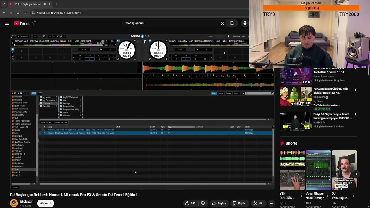Play the left deck track
Screen dimensions: 370x208
(x=110, y=49)
